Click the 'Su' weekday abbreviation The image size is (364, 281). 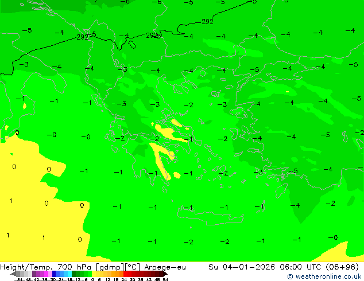tap(213, 267)
